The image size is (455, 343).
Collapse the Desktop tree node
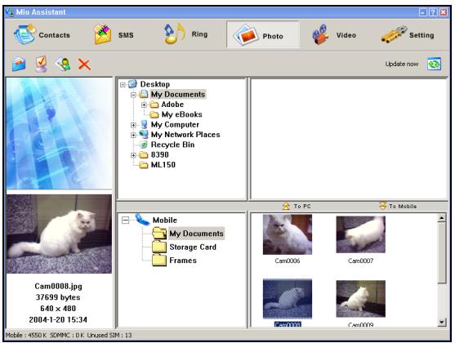pyautogui.click(x=123, y=84)
